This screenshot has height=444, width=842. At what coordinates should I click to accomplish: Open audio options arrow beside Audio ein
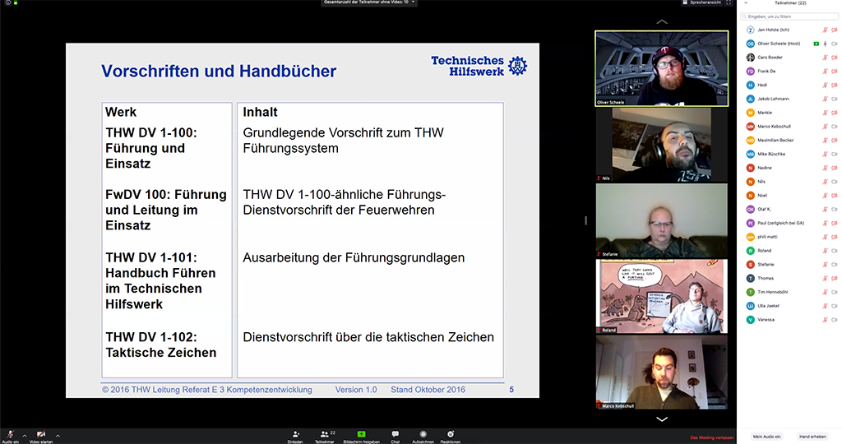(24, 435)
